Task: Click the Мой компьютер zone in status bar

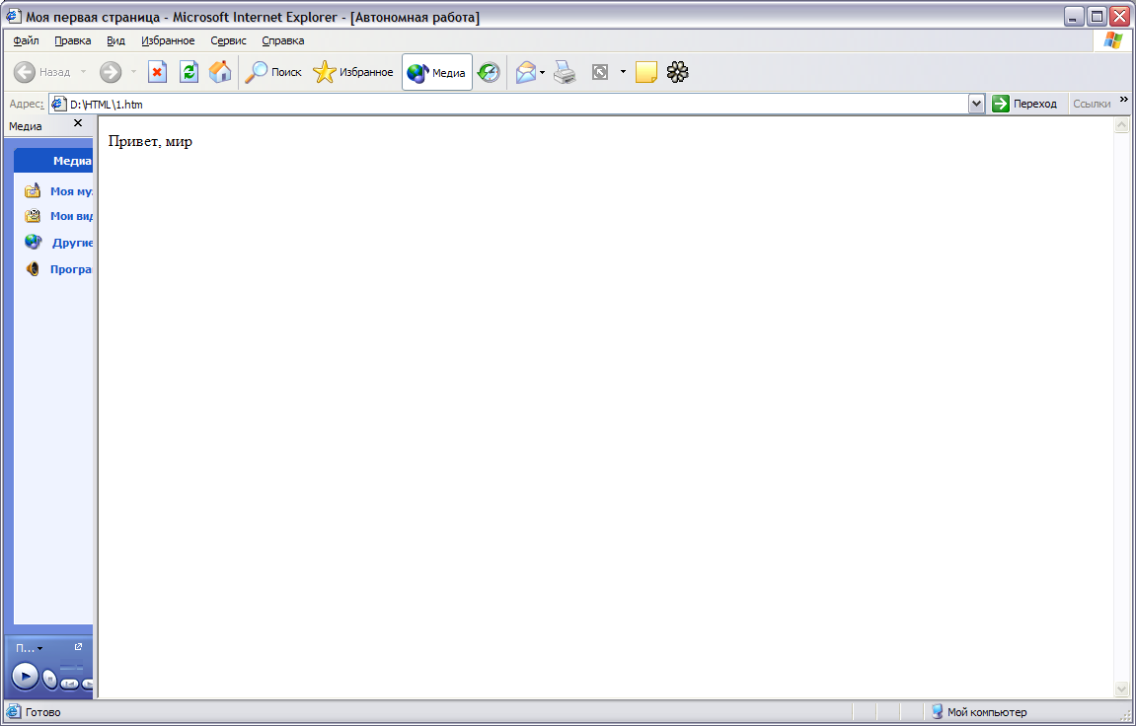Action: pos(987,712)
